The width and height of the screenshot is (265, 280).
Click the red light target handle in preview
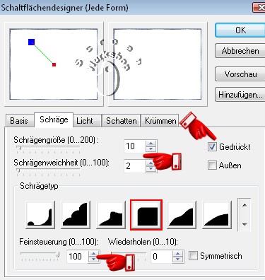(x=54, y=64)
